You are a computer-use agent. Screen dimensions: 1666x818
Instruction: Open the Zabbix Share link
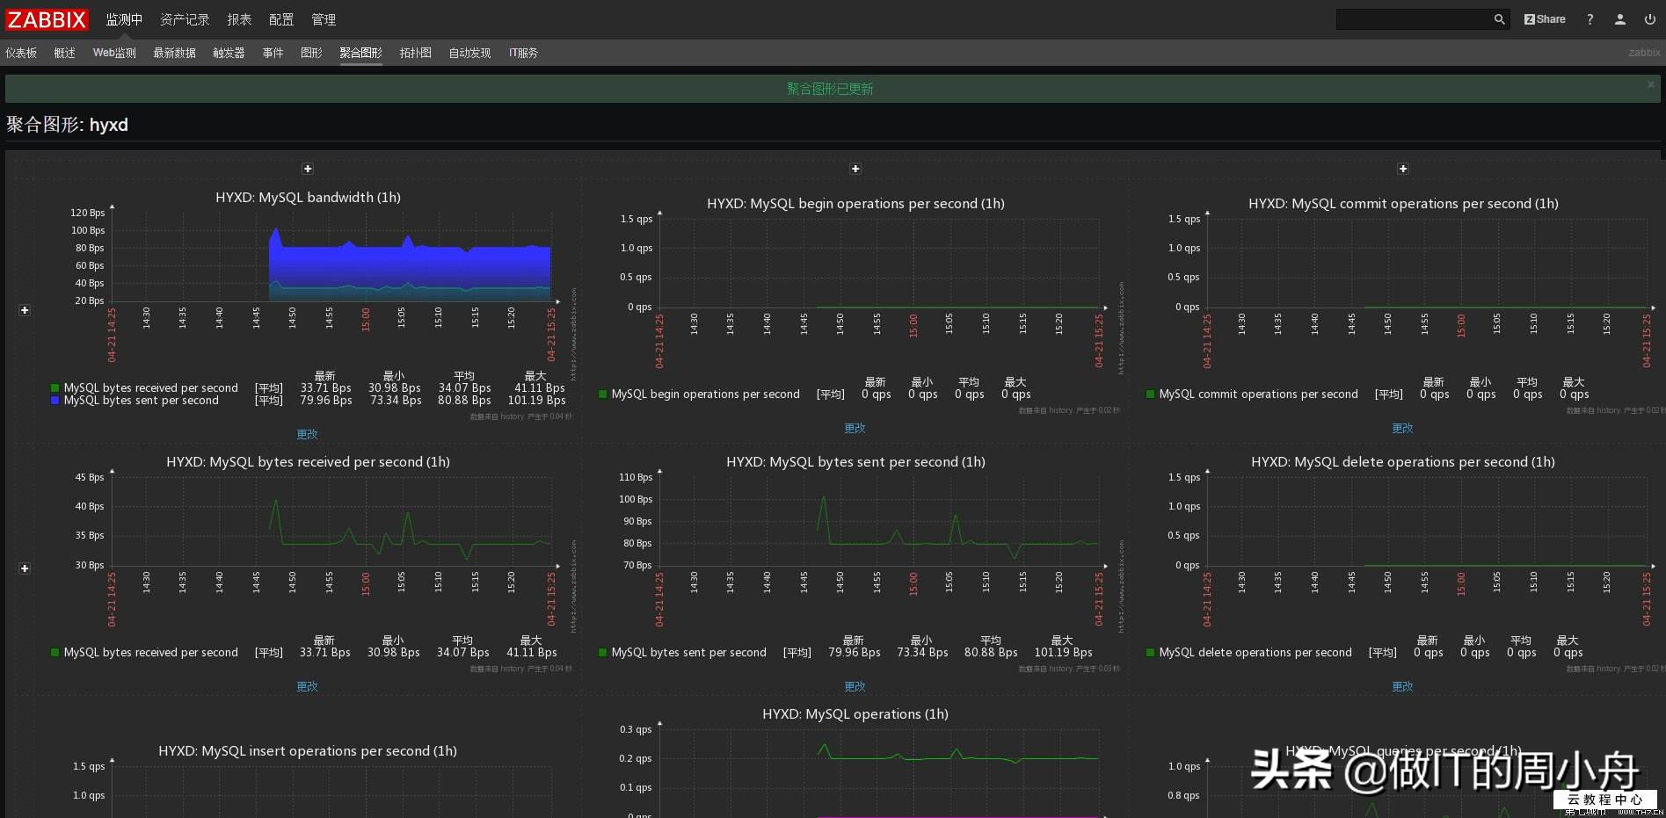(x=1545, y=19)
